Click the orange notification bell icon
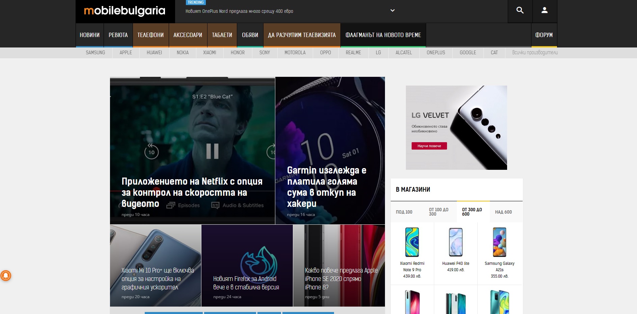The height and width of the screenshot is (314, 637). click(6, 276)
